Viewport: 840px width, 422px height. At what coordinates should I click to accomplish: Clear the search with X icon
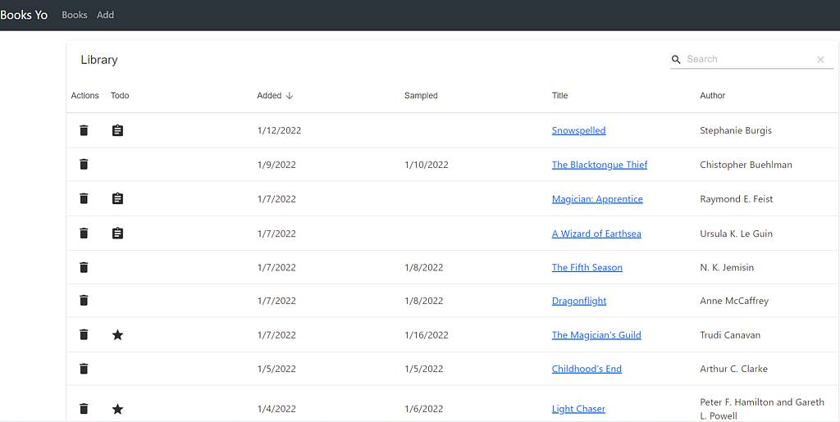pyautogui.click(x=820, y=60)
